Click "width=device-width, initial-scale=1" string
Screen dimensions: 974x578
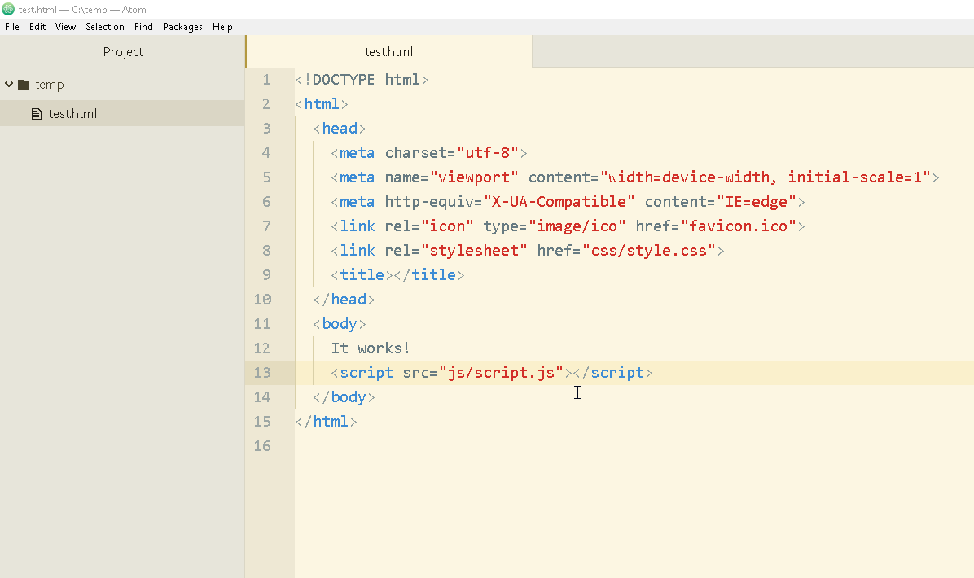pyautogui.click(x=766, y=177)
